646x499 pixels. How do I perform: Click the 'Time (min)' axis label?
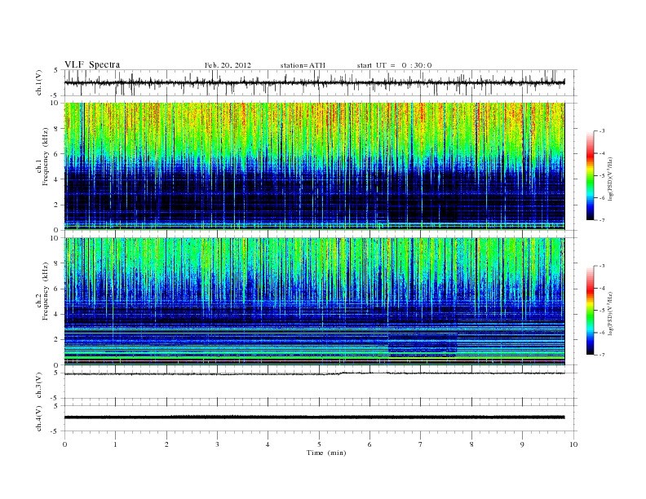[326, 453]
